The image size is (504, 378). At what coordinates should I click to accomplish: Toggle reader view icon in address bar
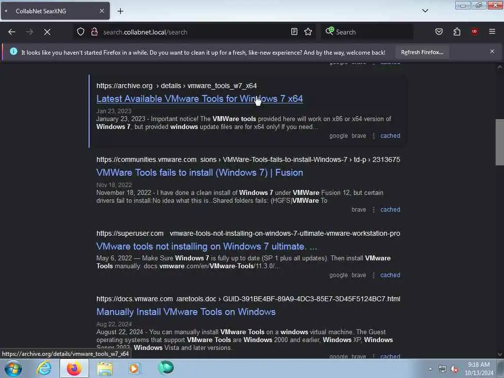click(294, 31)
